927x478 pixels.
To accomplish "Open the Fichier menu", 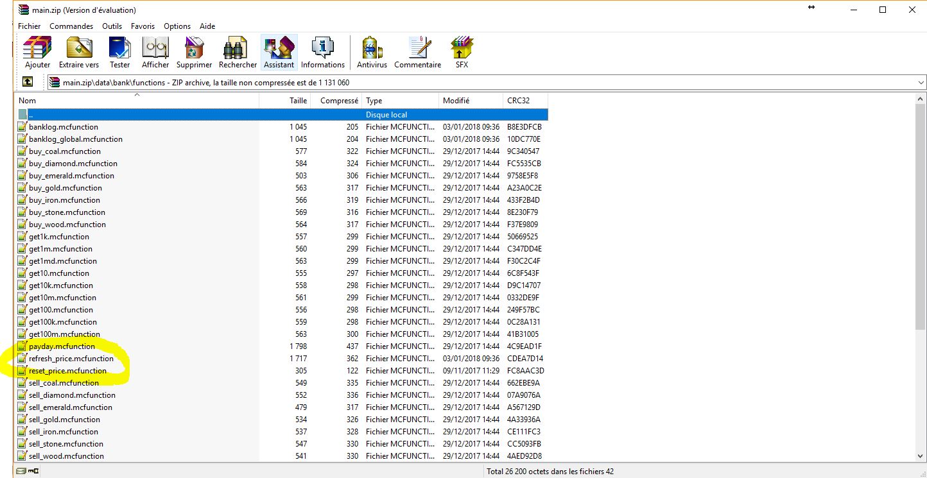I will (x=29, y=26).
